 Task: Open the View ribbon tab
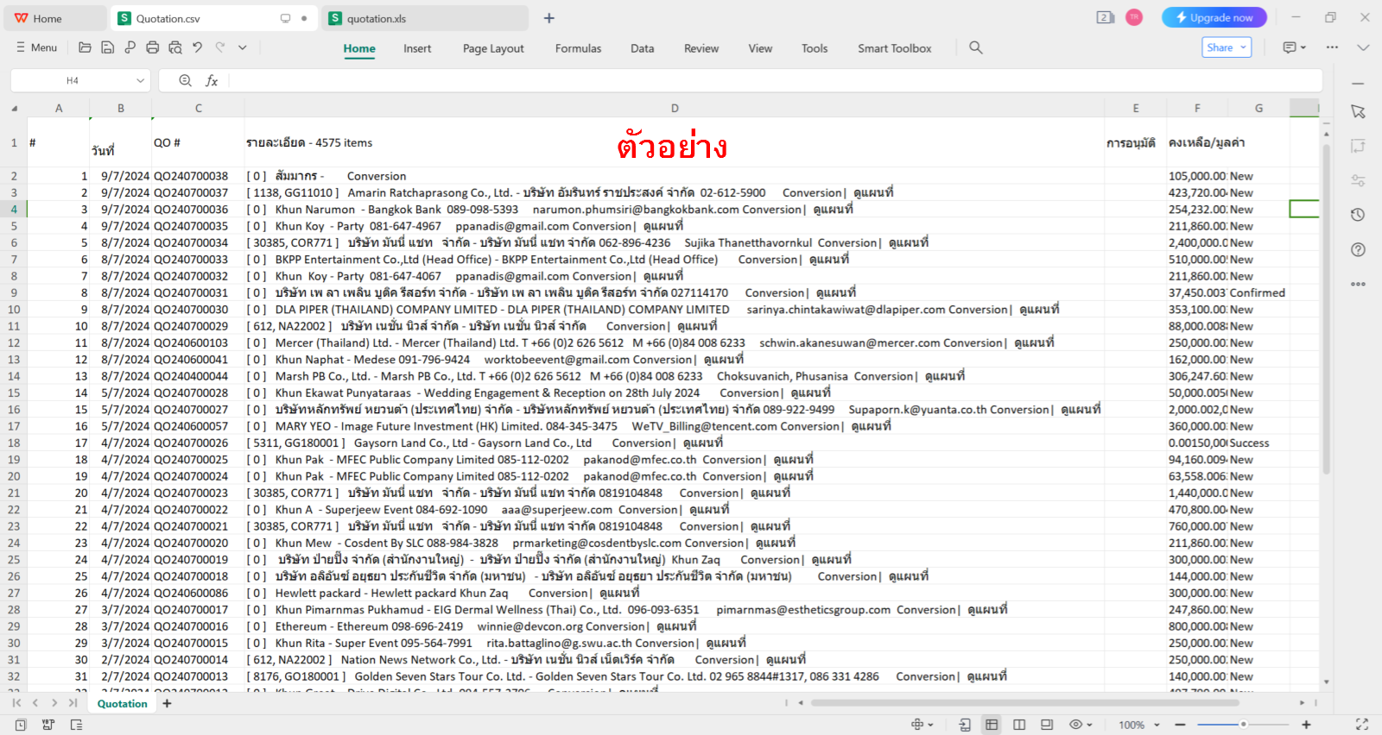tap(760, 48)
